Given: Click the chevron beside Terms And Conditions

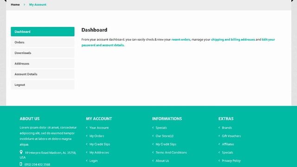Looking at the screenshot, I should (x=153, y=153).
